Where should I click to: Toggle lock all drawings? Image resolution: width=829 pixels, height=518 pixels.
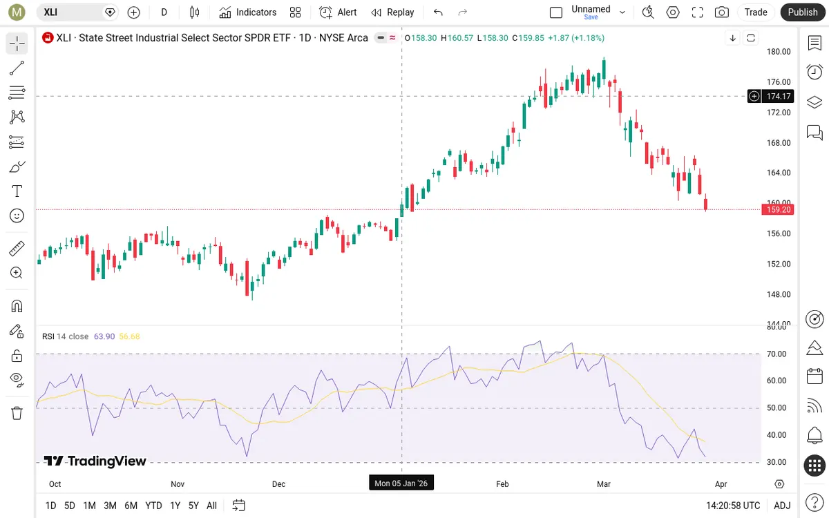[17, 356]
